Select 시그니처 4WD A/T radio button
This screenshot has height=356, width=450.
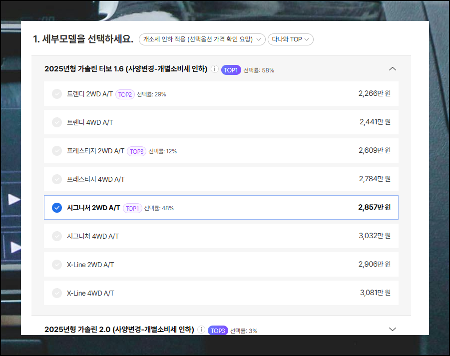point(57,236)
